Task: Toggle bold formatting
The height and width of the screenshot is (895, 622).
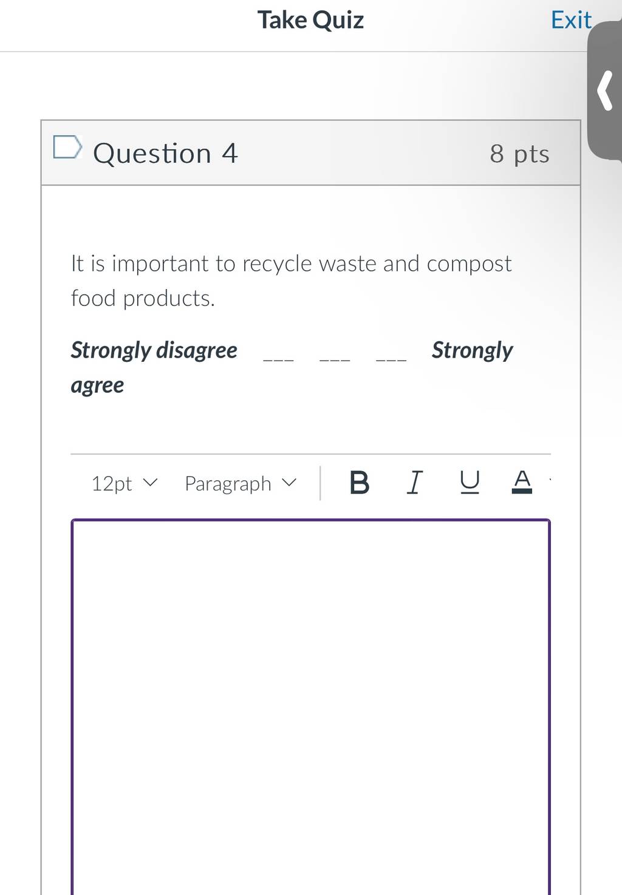Action: pos(360,483)
